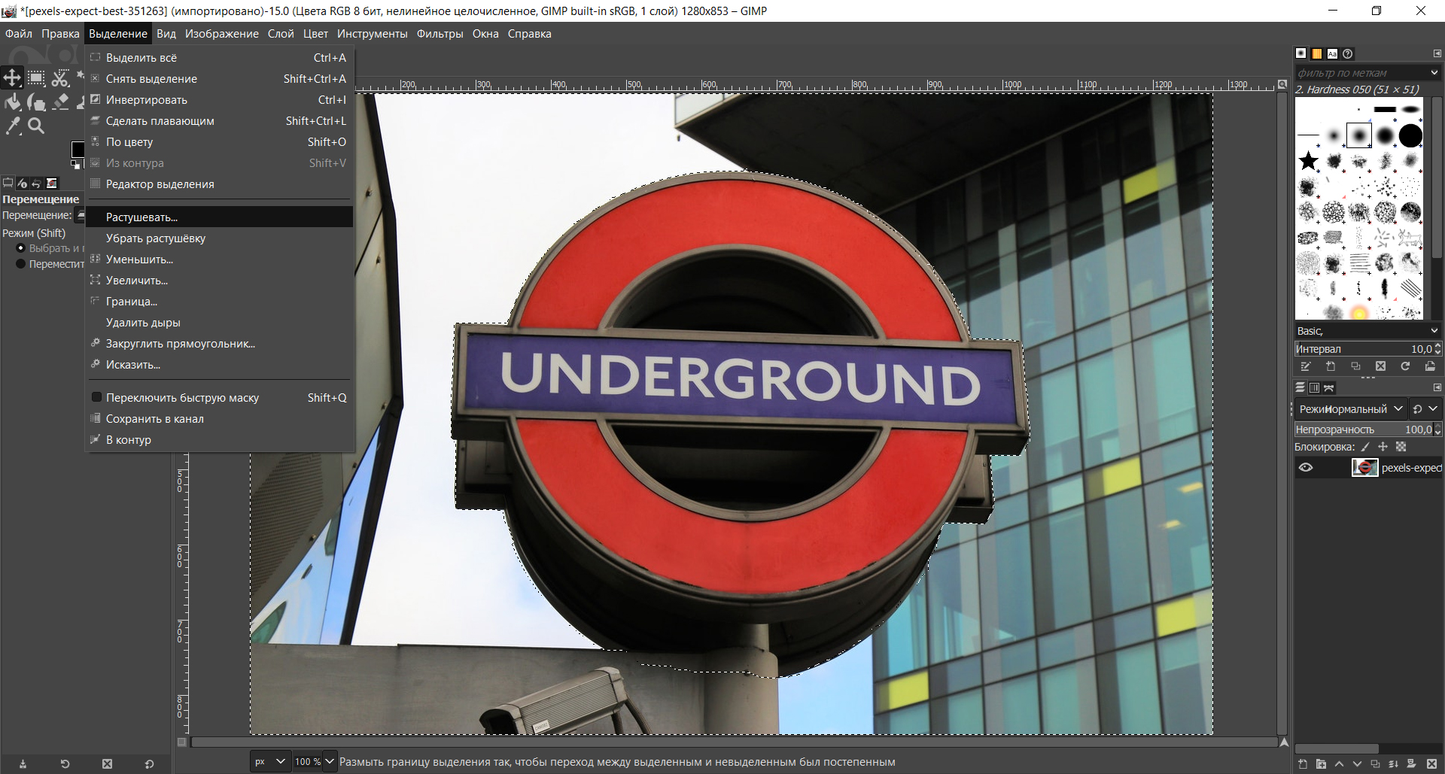
Task: Open the Изображение menu
Action: tap(222, 34)
